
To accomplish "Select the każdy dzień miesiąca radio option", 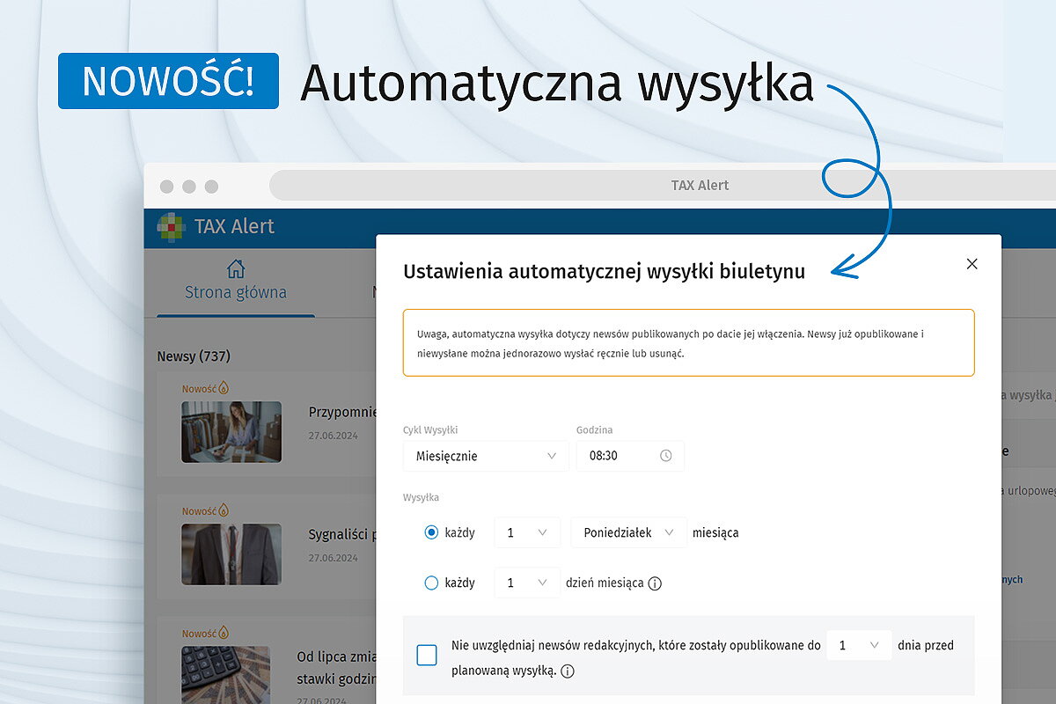I will click(x=431, y=583).
